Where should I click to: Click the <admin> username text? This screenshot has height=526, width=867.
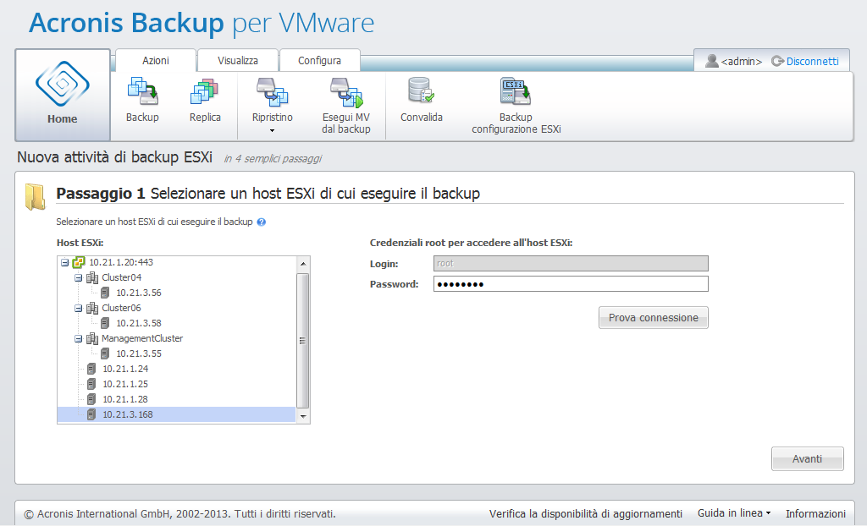[742, 62]
